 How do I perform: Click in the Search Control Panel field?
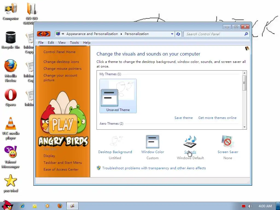coord(214,34)
